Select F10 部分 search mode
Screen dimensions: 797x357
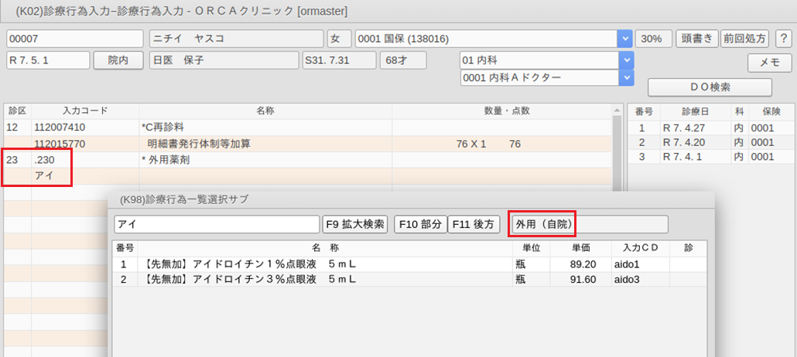[x=419, y=224]
